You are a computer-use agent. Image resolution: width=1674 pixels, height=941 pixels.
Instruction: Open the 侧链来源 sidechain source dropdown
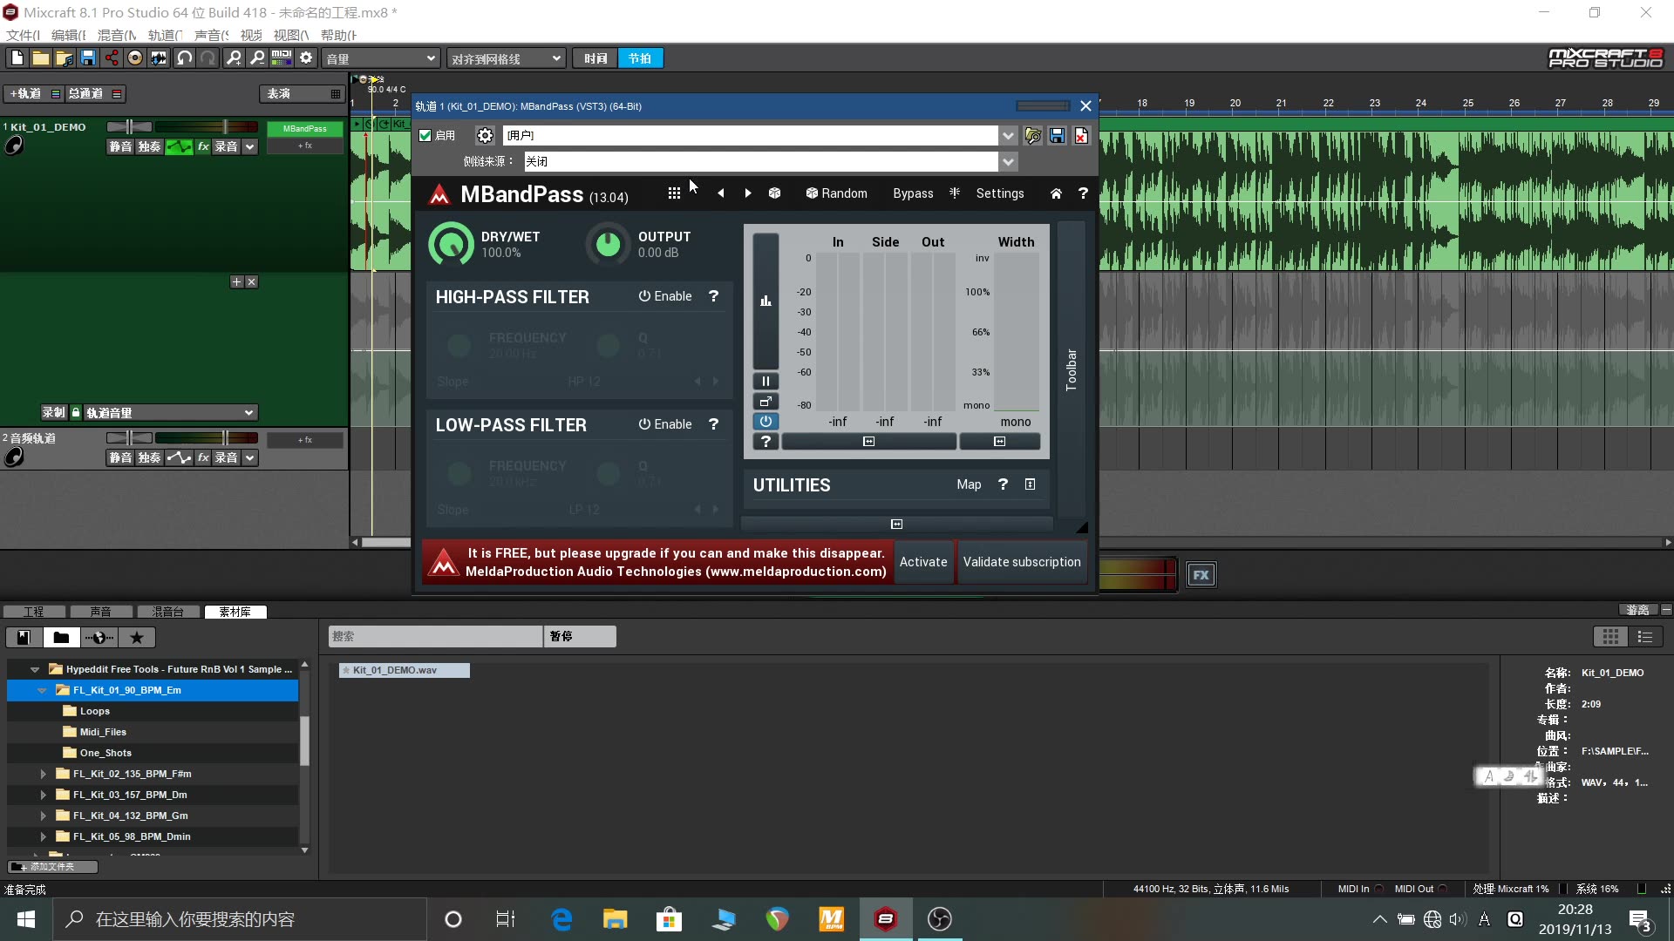click(x=1008, y=161)
